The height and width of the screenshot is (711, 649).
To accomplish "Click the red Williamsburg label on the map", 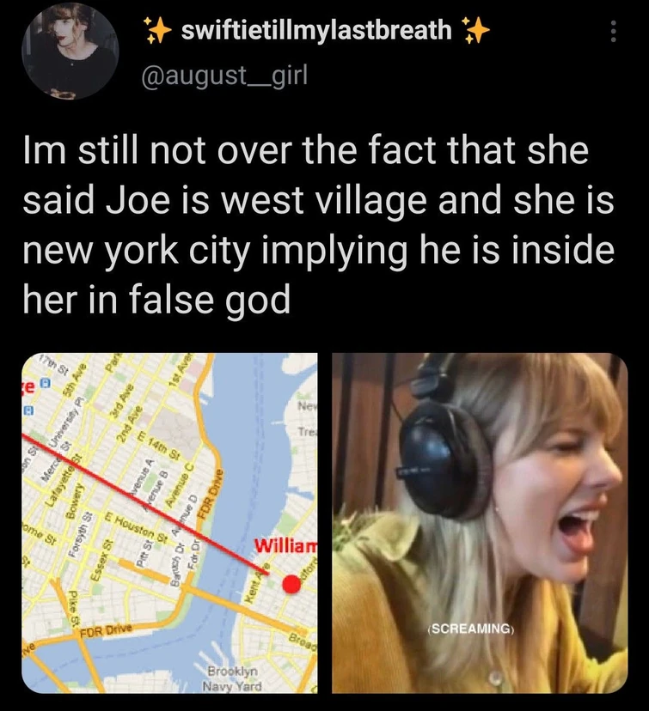I will [x=285, y=545].
